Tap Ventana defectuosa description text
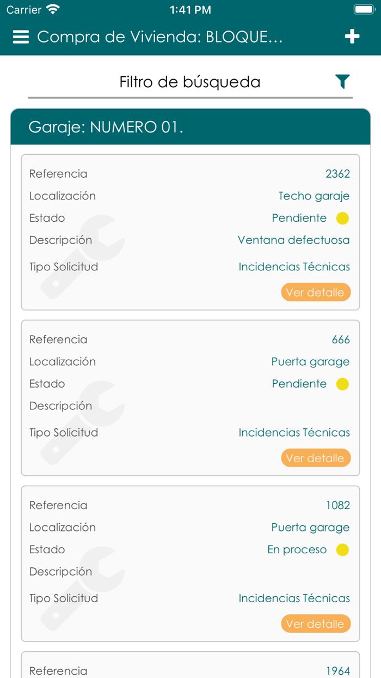 tap(293, 240)
